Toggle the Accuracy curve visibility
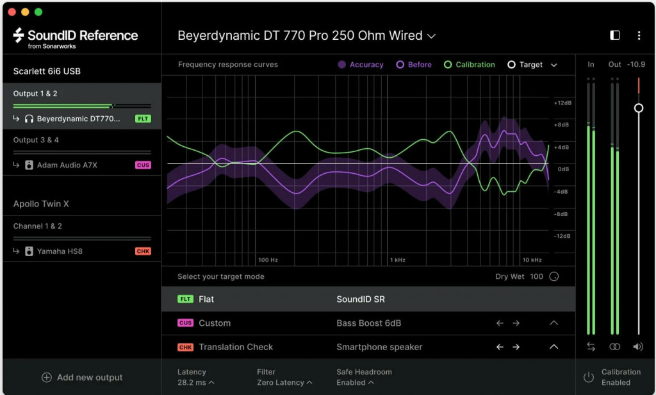 tap(361, 65)
